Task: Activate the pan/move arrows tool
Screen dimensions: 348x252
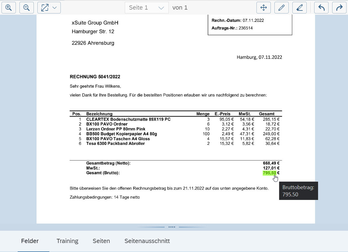Action: pos(264,8)
